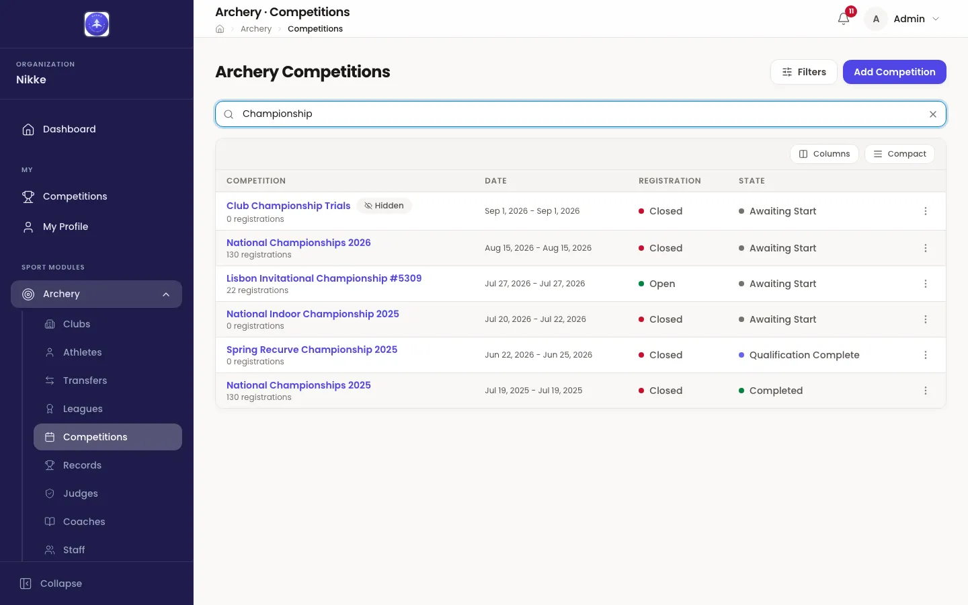968x605 pixels.
Task: Open row actions for National Championships 2026
Action: coord(926,248)
